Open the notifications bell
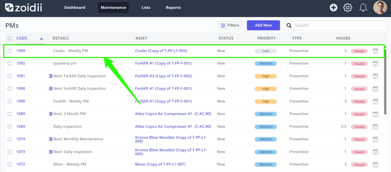Screen dimensions: 391x172 coord(363,7)
